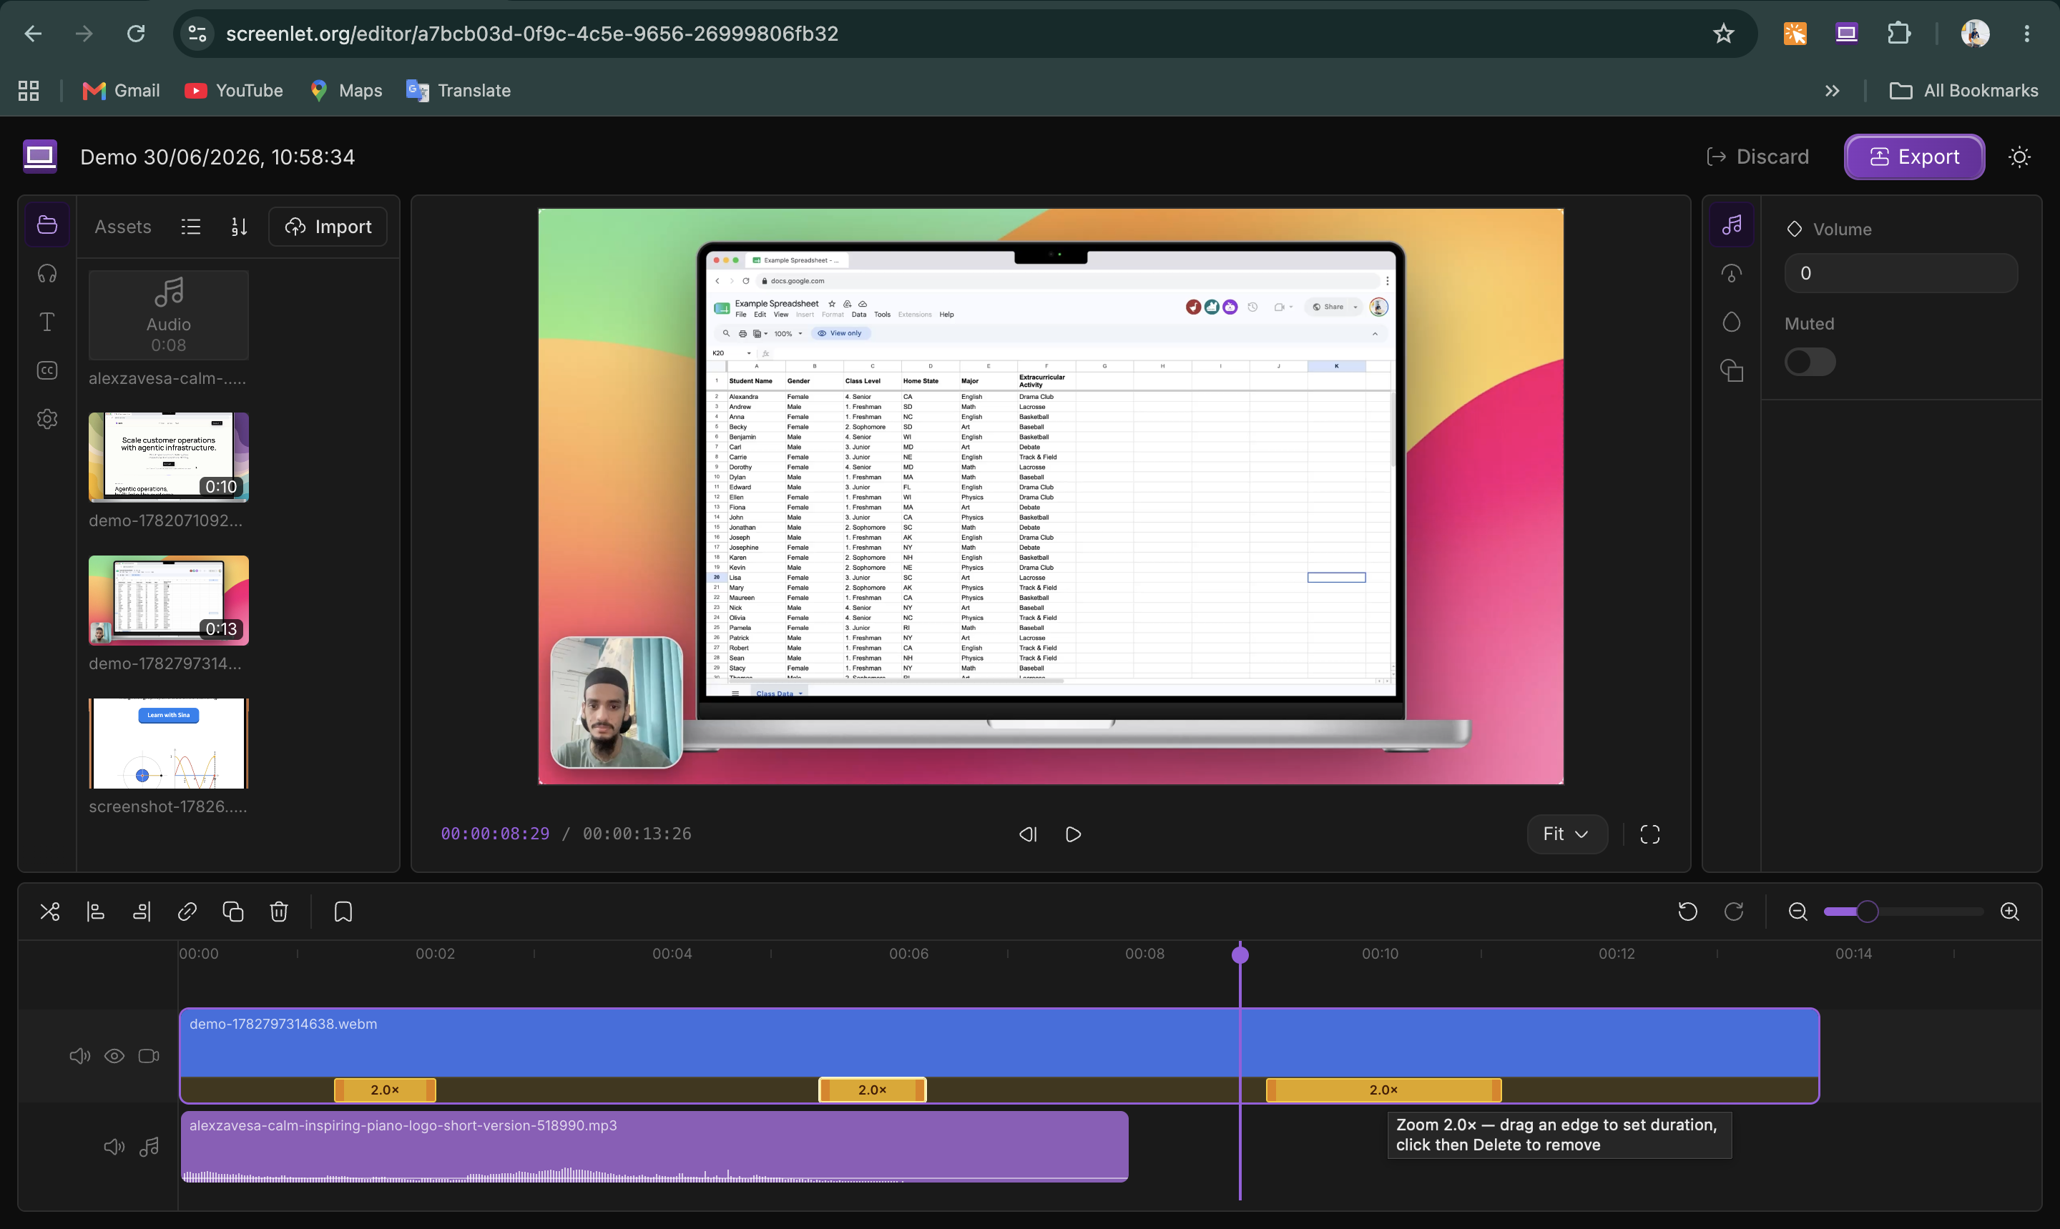Duplicate the selected clip
Image resolution: width=2060 pixels, height=1229 pixels.
232,912
